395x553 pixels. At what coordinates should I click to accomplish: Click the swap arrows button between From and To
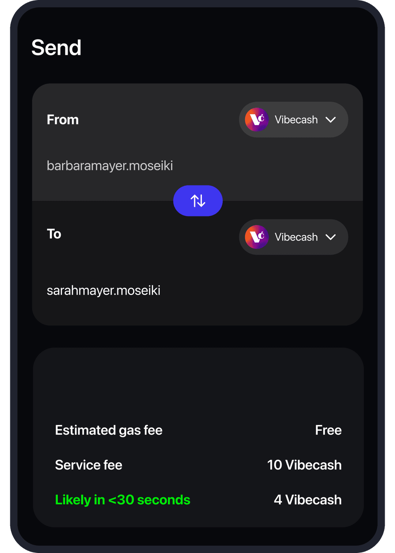[198, 201]
